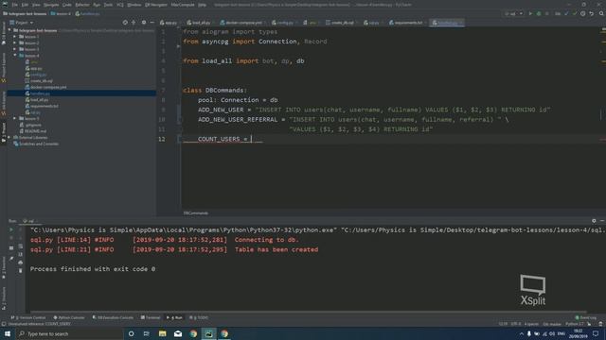Click the taskbar search box

click(x=69, y=333)
